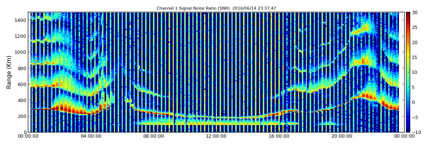Screen dimensions: 428x151
Task: Click the 04:00:00 time axis label
Action: [90, 137]
